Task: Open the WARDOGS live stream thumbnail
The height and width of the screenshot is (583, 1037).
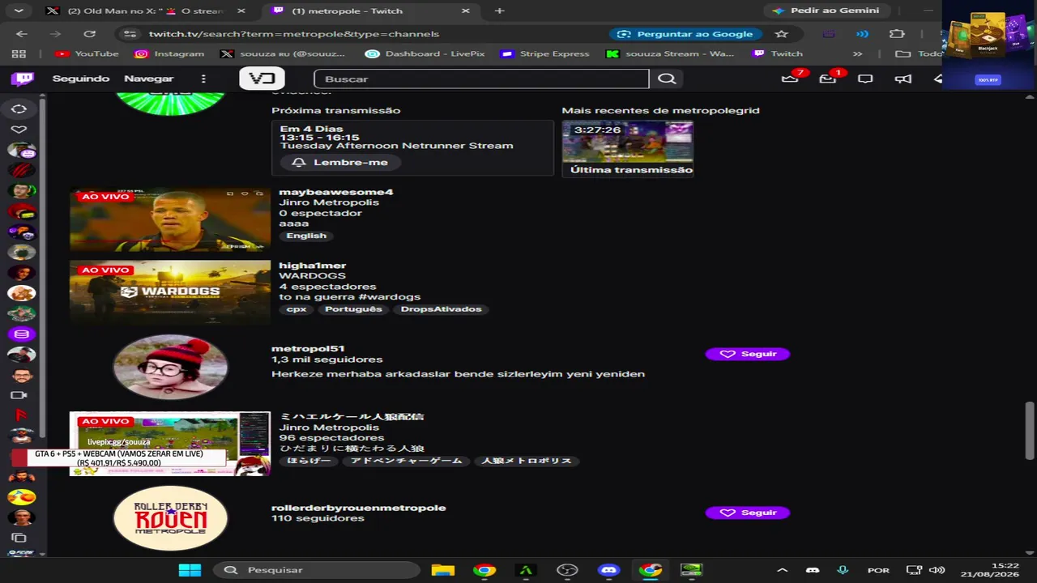Action: (170, 292)
